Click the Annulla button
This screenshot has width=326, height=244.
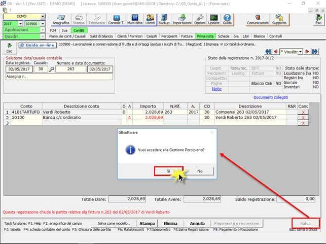(x=197, y=223)
